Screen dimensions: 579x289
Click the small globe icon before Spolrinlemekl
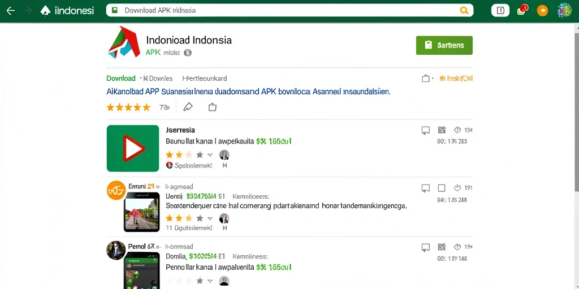click(170, 165)
